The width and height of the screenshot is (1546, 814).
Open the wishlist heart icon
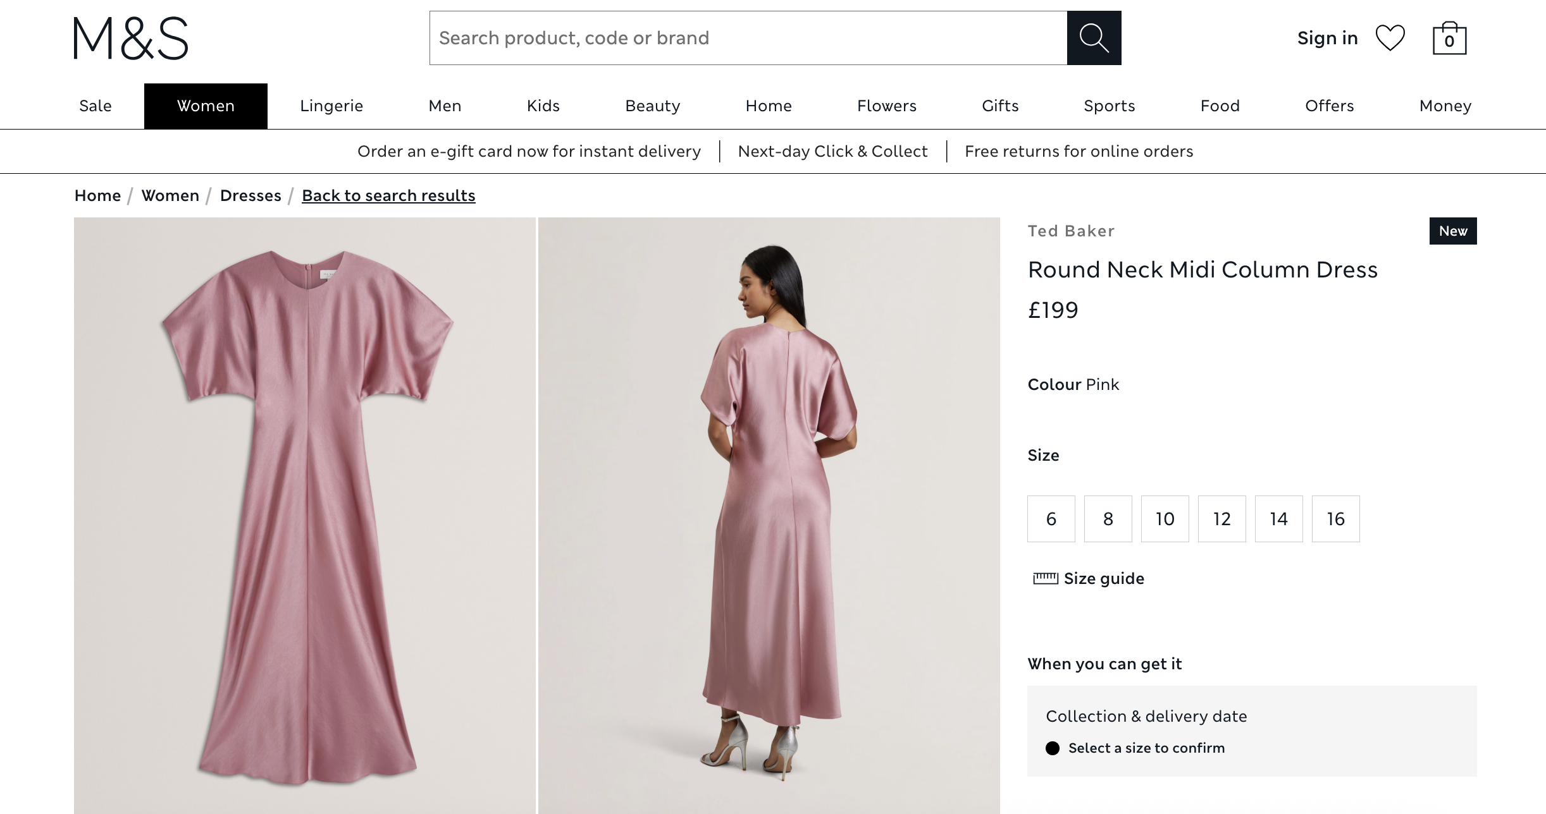coord(1390,38)
